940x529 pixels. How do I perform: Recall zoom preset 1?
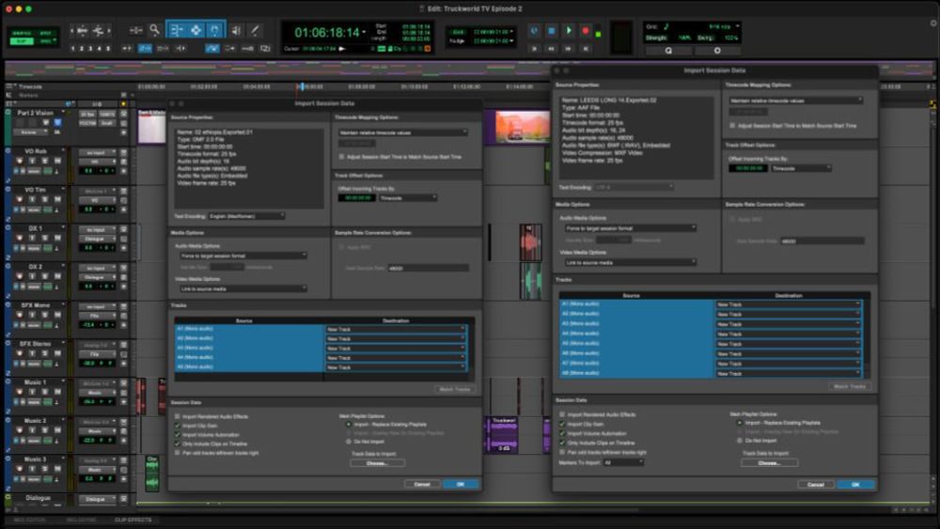click(73, 49)
